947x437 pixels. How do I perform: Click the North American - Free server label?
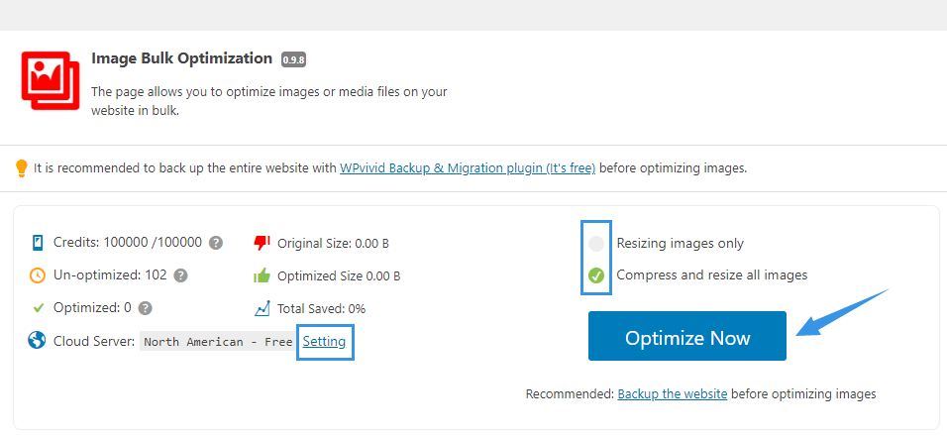click(218, 342)
